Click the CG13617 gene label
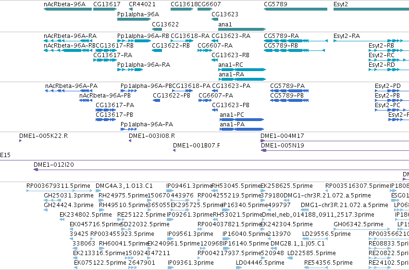This screenshot has height=270, width=409. [x=107, y=4]
